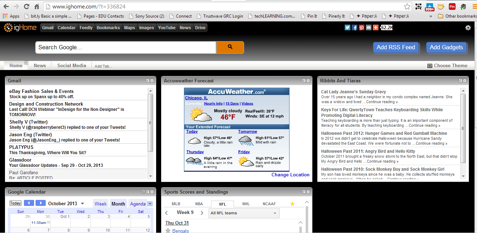The height and width of the screenshot is (233, 477).
Task: Select the NHL tab in Sports widget
Action: tap(246, 204)
